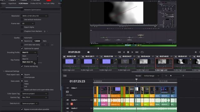This screenshot has height=112, width=200.
Task: Select Restrict to quality radio button
Action: (22, 41)
